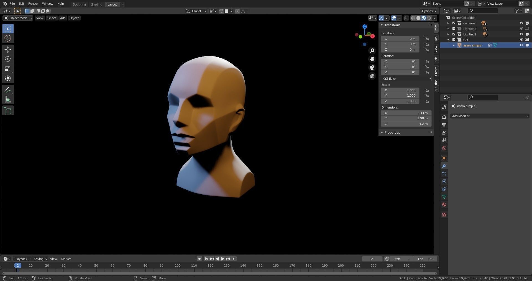
Task: Choose the combined Transform tool
Action: coord(8,79)
